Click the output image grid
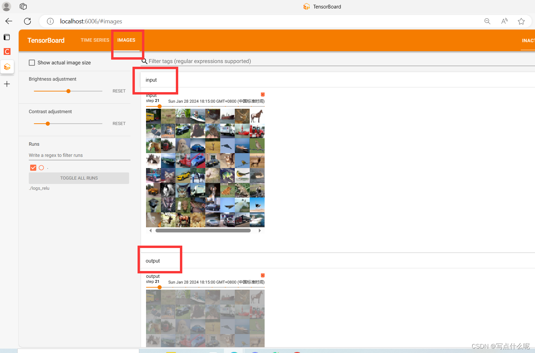535x353 pixels. [x=205, y=318]
